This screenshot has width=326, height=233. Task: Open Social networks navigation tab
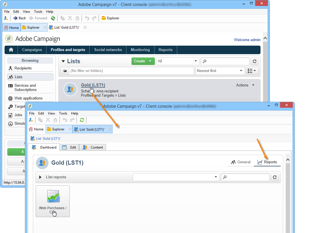[108, 50]
